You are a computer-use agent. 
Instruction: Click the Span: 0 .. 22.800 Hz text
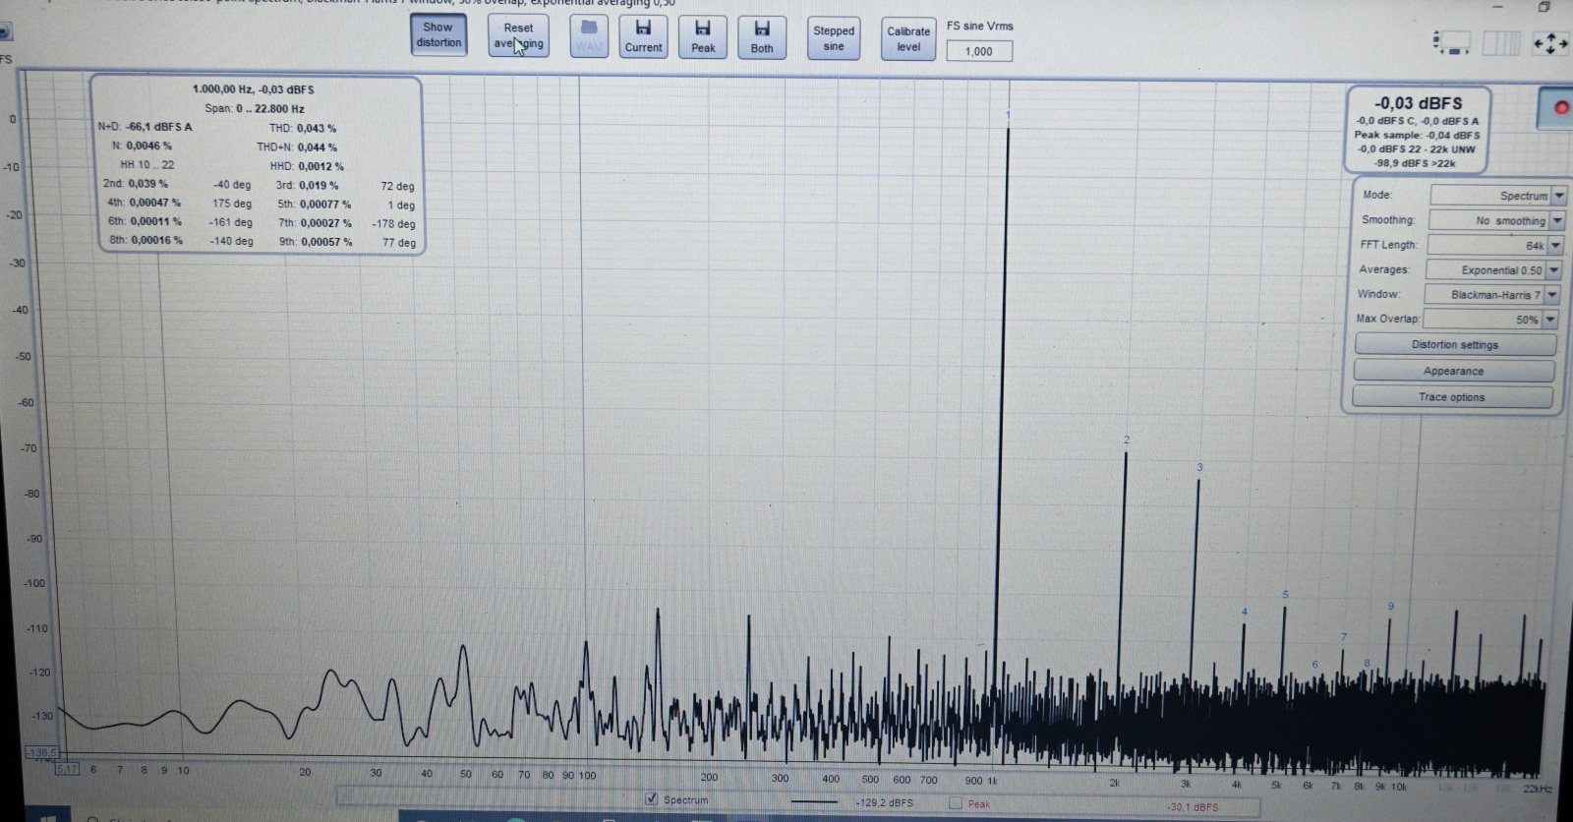(x=255, y=109)
